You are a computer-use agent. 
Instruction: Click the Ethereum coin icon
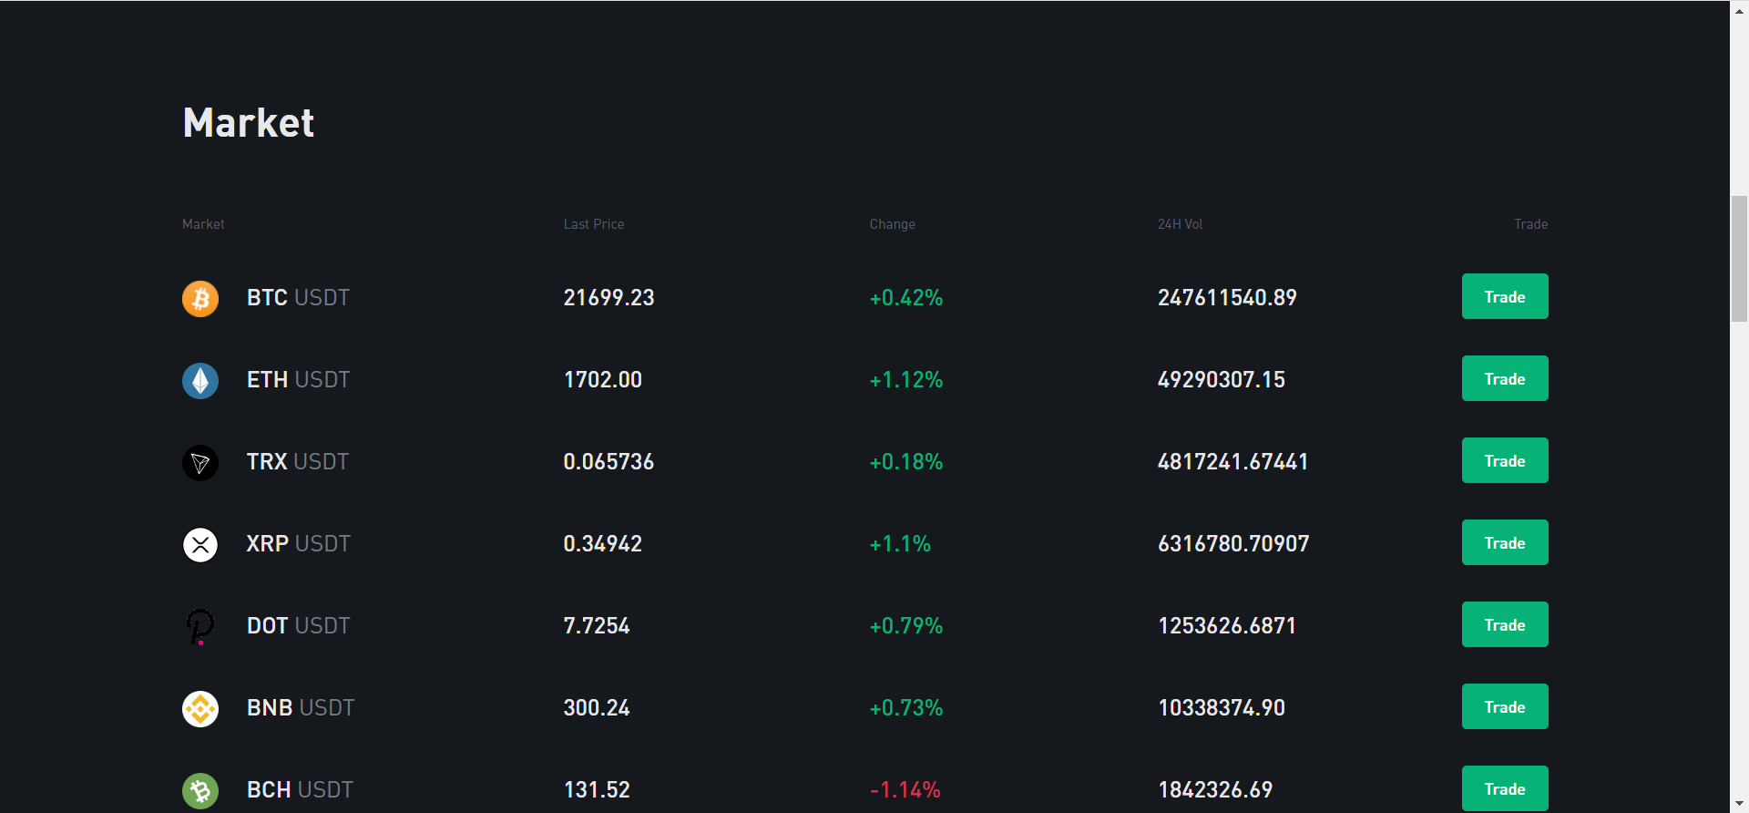pyautogui.click(x=200, y=380)
